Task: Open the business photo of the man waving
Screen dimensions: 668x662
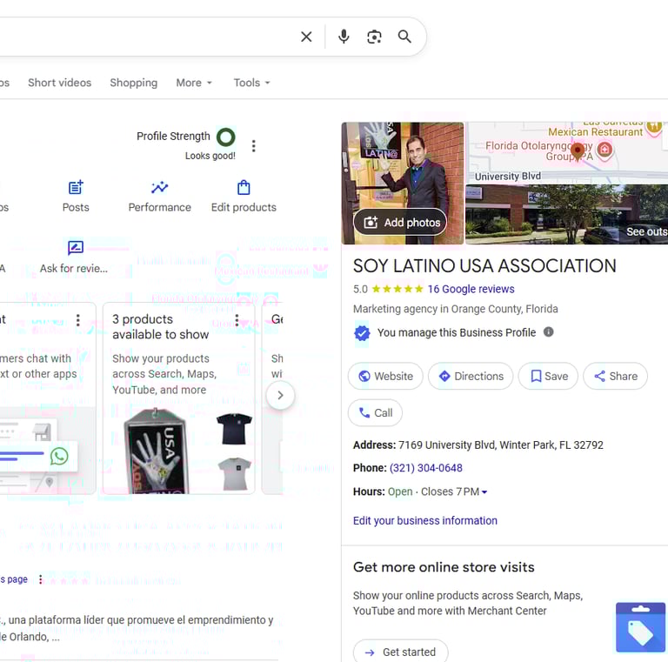Action: point(403,184)
